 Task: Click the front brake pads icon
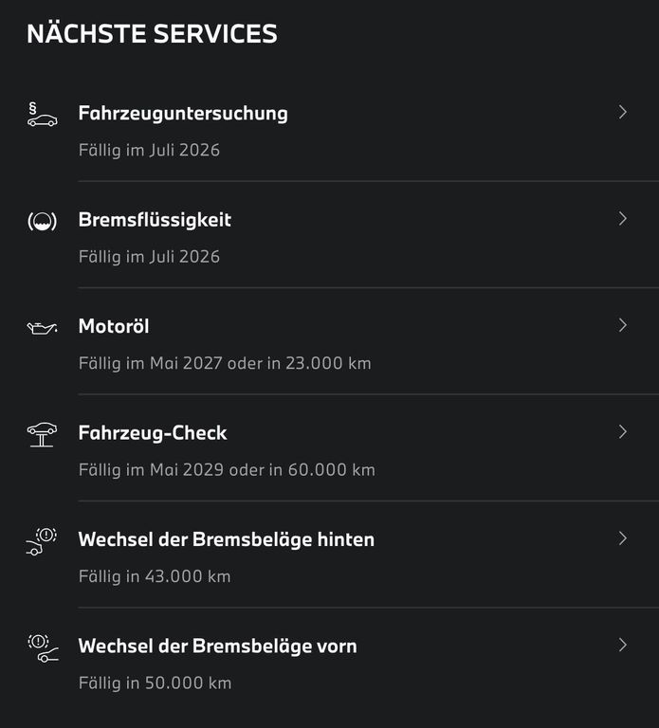pos(41,646)
